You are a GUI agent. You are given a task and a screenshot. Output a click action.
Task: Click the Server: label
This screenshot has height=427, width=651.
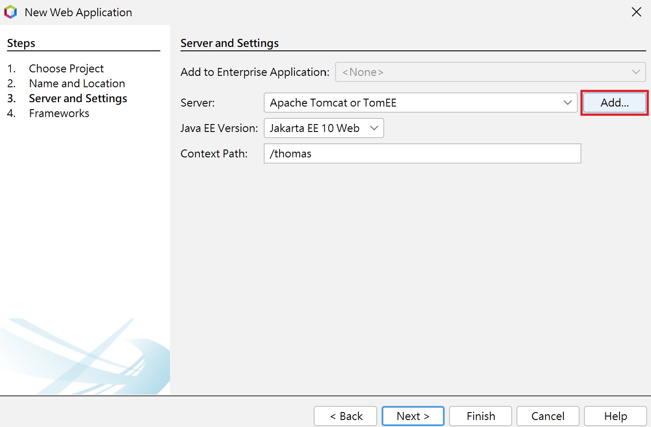tap(198, 103)
